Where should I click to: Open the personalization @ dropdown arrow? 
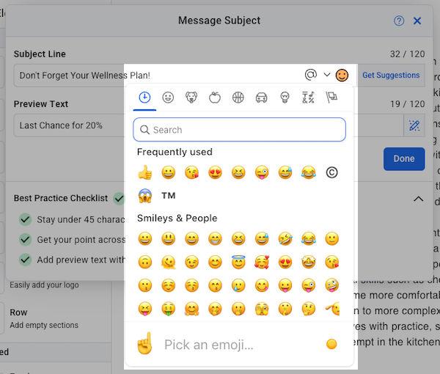click(x=327, y=75)
